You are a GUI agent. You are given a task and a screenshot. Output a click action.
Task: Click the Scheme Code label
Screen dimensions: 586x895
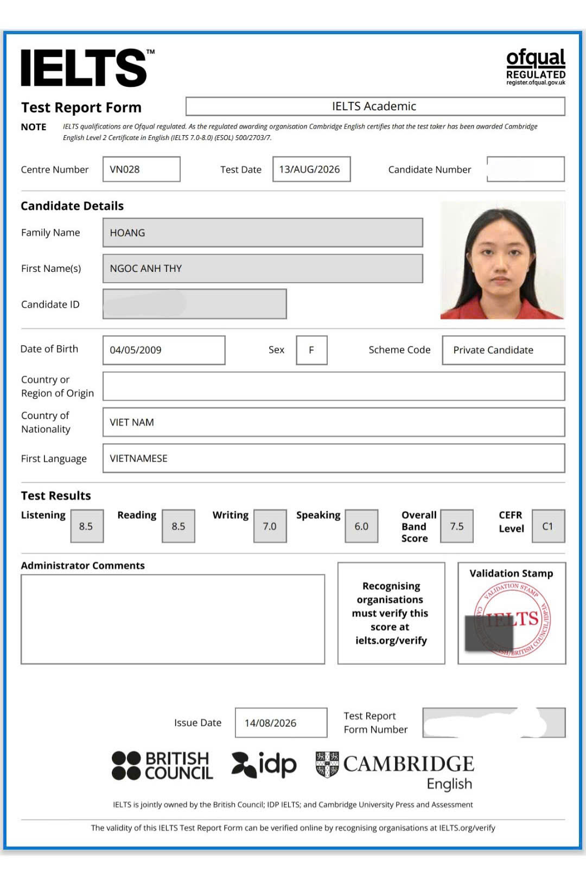click(x=399, y=350)
